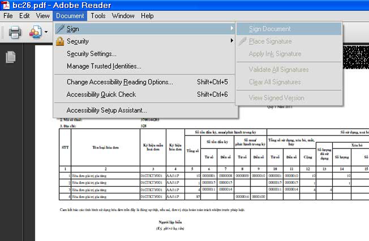Screen dimensions: 369x241
Task: Click the barcode block in the PDF
Action: click(x=356, y=57)
